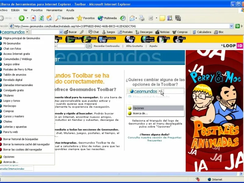
Task: Click the yellow note Discuss icon
Action: pyautogui.click(x=162, y=18)
